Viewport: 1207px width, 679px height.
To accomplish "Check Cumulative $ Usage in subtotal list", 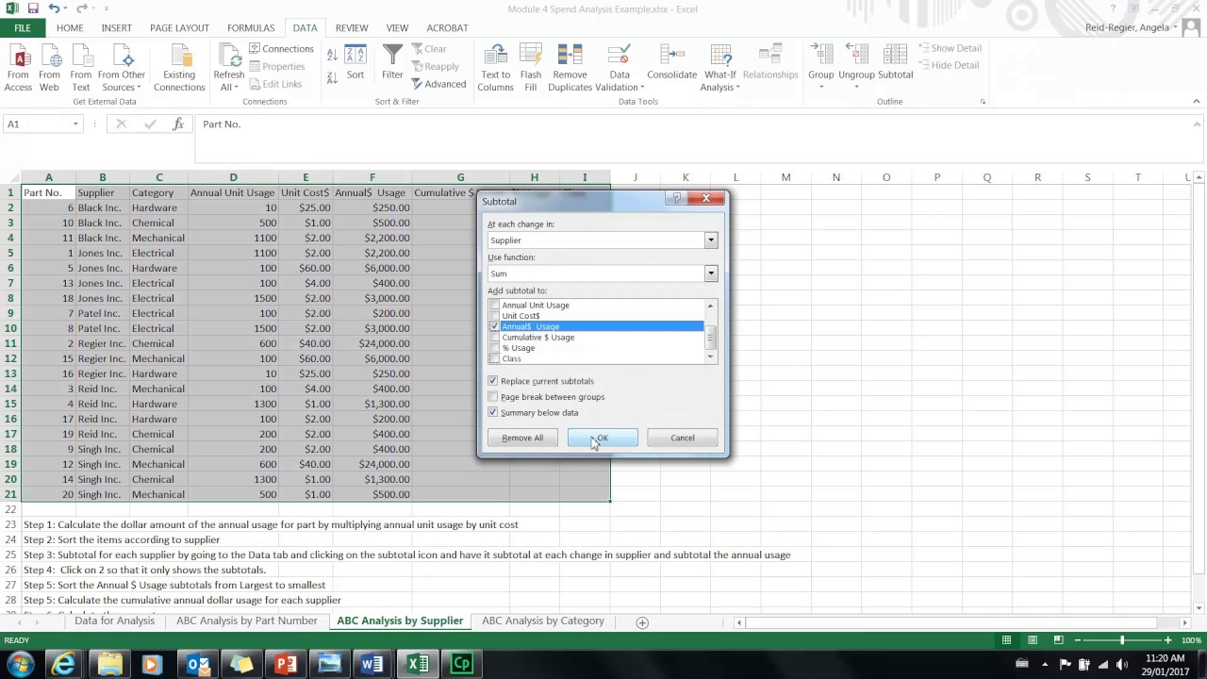I will [494, 338].
